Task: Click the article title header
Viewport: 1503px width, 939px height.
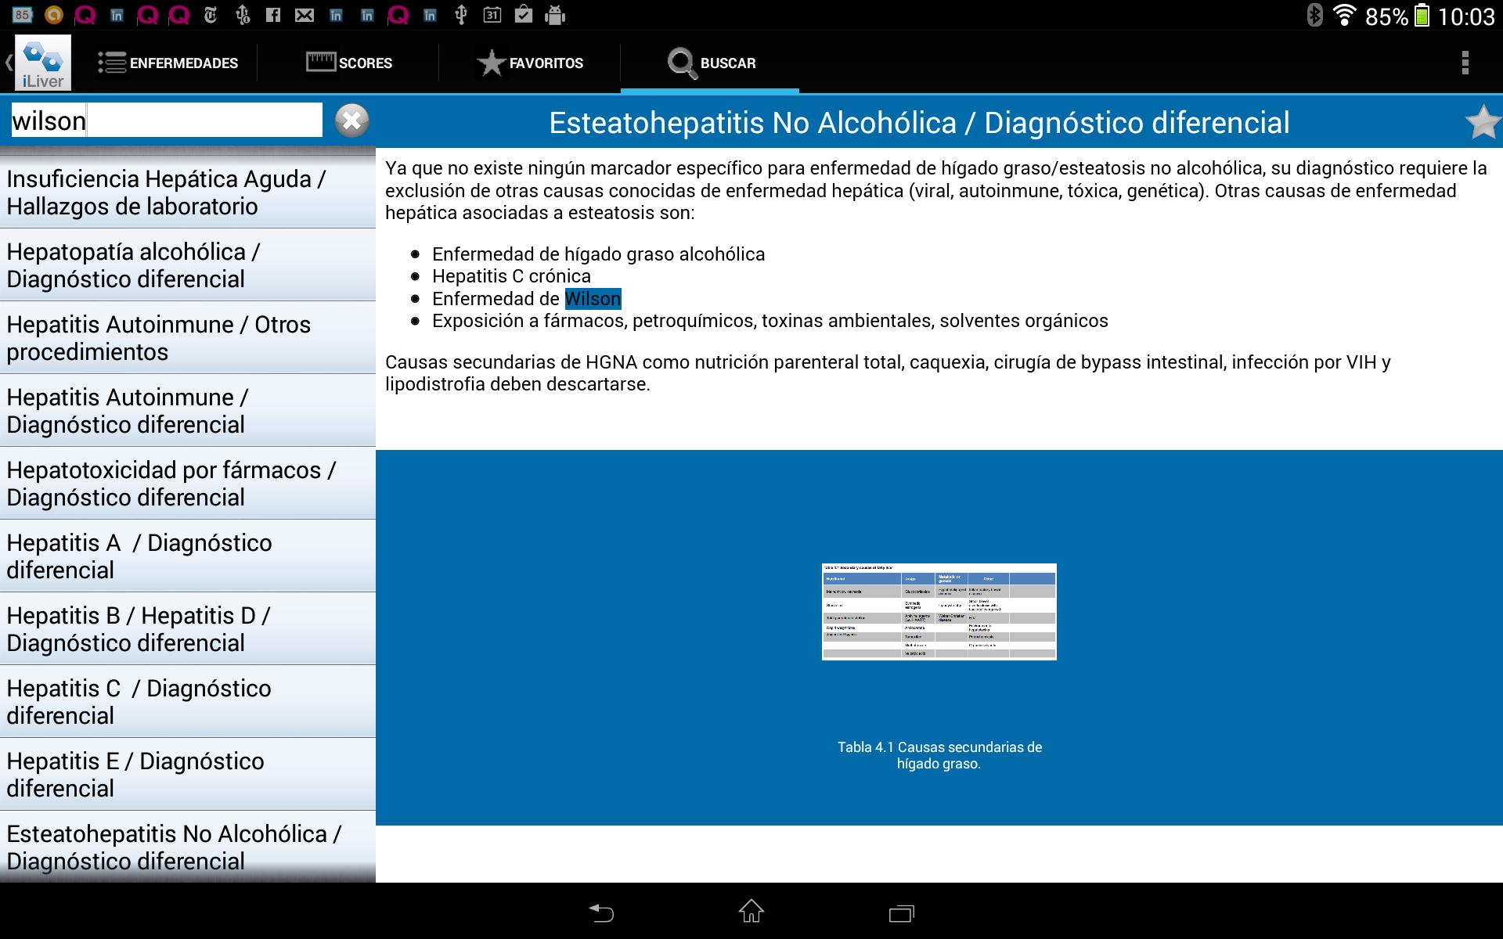Action: pyautogui.click(x=919, y=123)
